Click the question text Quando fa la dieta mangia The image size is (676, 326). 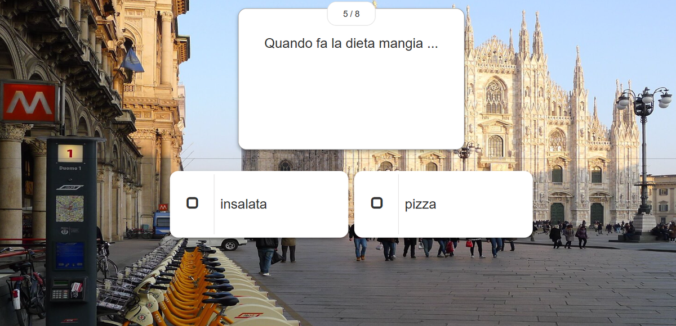click(351, 43)
